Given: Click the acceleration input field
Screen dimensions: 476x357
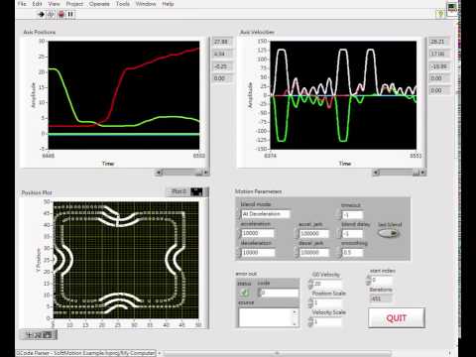Looking at the screenshot, I should (x=258, y=233).
